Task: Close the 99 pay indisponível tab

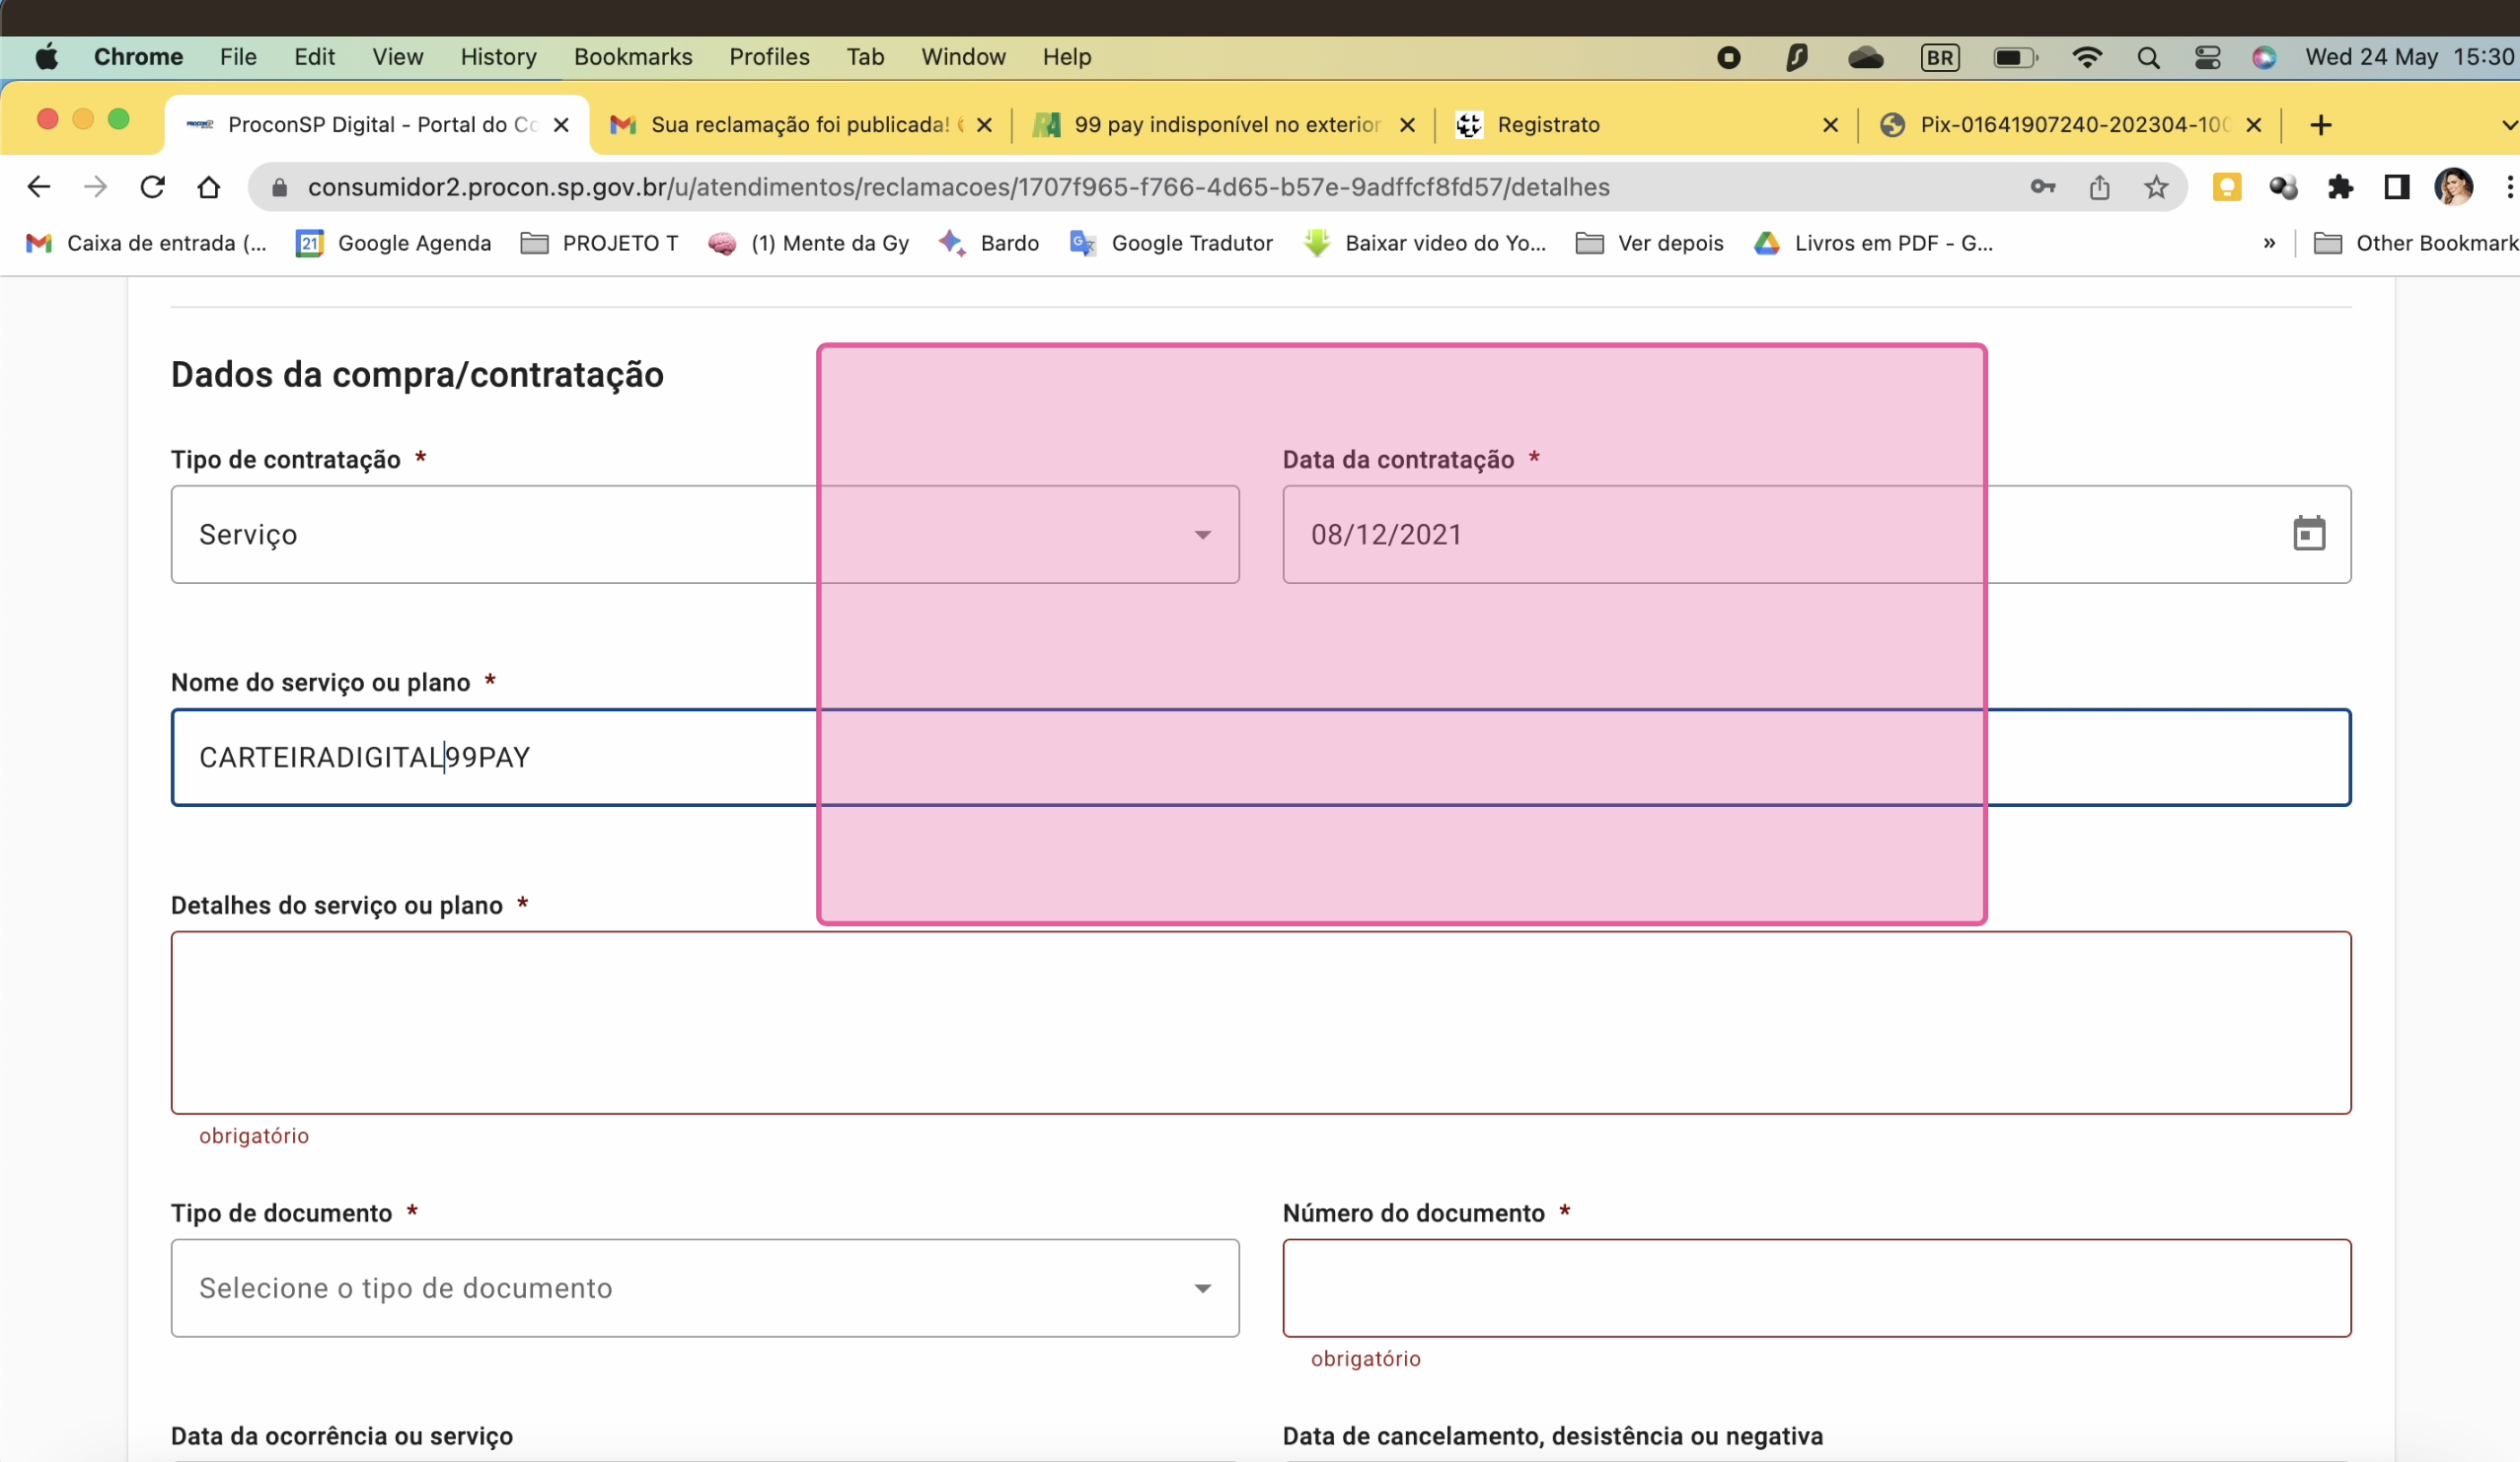Action: tap(1407, 125)
